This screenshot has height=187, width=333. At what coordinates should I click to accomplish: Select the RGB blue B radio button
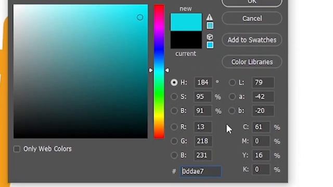(x=174, y=155)
